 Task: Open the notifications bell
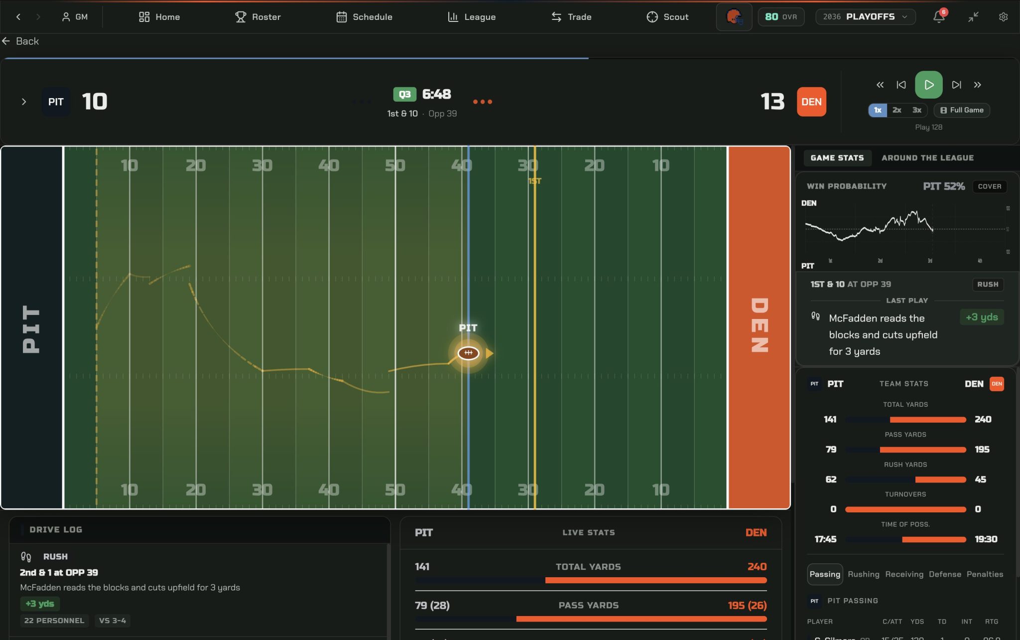(x=939, y=16)
